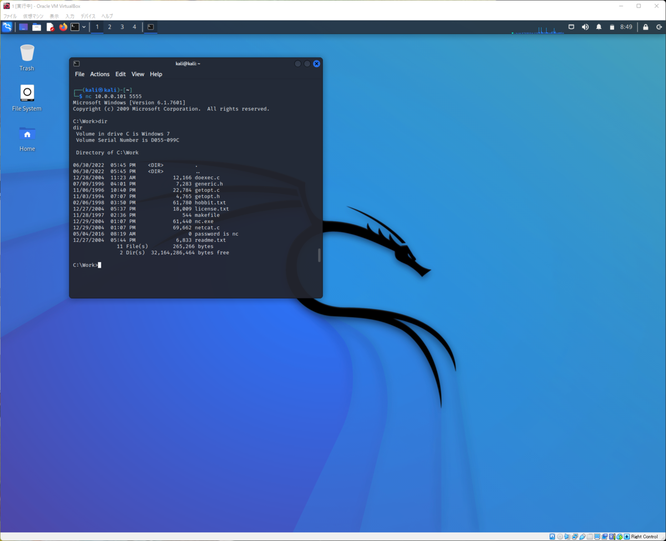Click the license.txt entry in terminal
The height and width of the screenshot is (541, 666).
tap(212, 209)
